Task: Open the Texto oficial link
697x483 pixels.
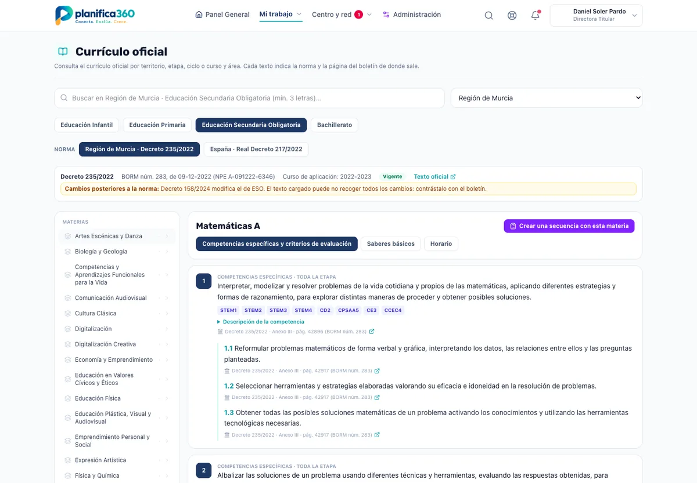Action: (434, 177)
